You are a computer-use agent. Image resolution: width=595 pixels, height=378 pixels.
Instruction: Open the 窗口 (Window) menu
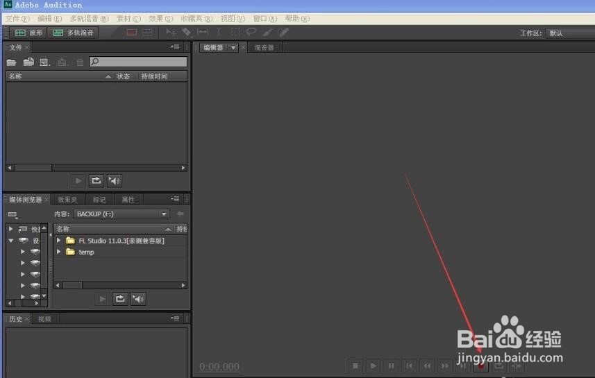click(x=265, y=19)
